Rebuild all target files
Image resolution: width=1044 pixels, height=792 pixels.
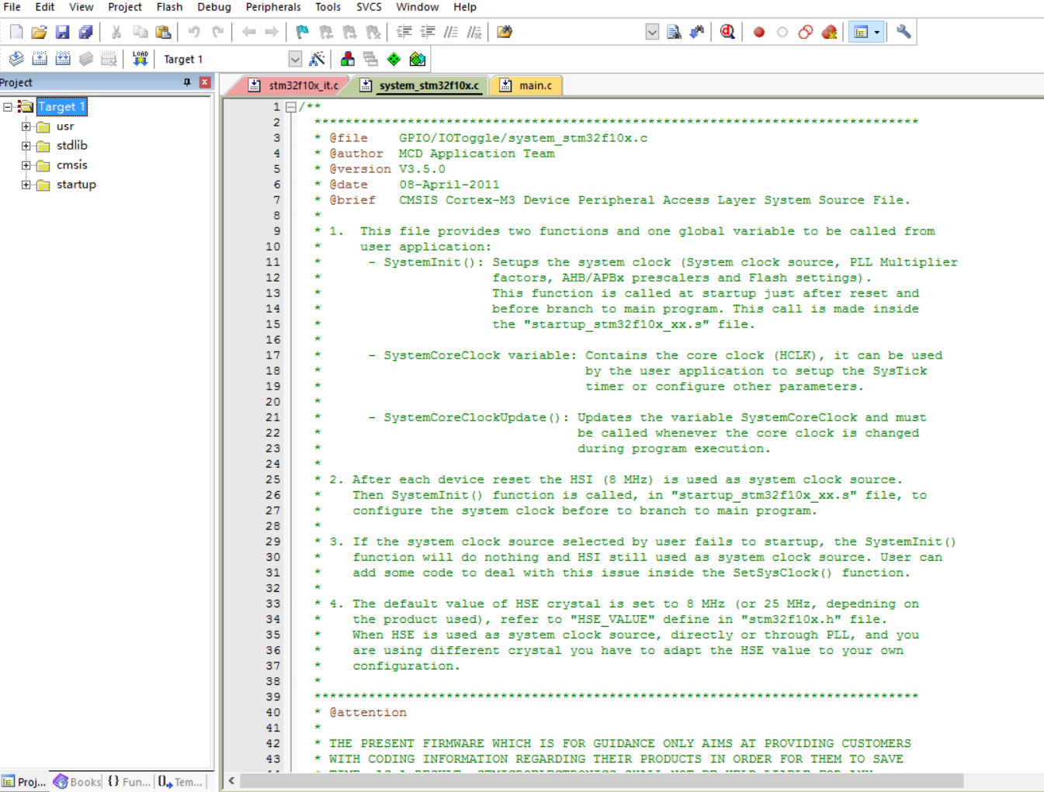63,59
